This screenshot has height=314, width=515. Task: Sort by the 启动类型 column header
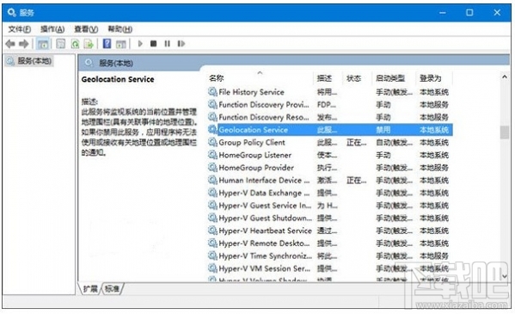click(x=390, y=78)
